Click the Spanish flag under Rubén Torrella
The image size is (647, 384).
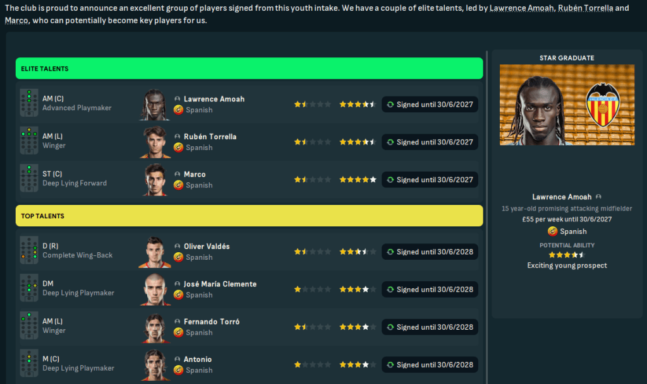point(178,148)
